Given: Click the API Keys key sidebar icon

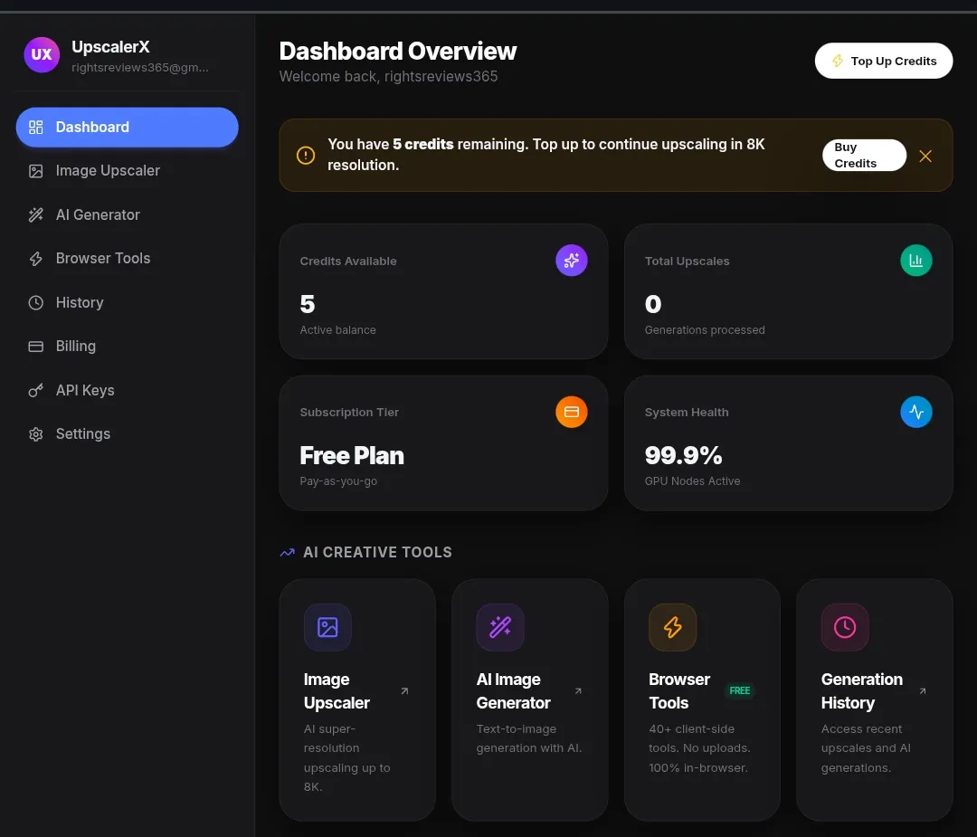Looking at the screenshot, I should pos(36,391).
